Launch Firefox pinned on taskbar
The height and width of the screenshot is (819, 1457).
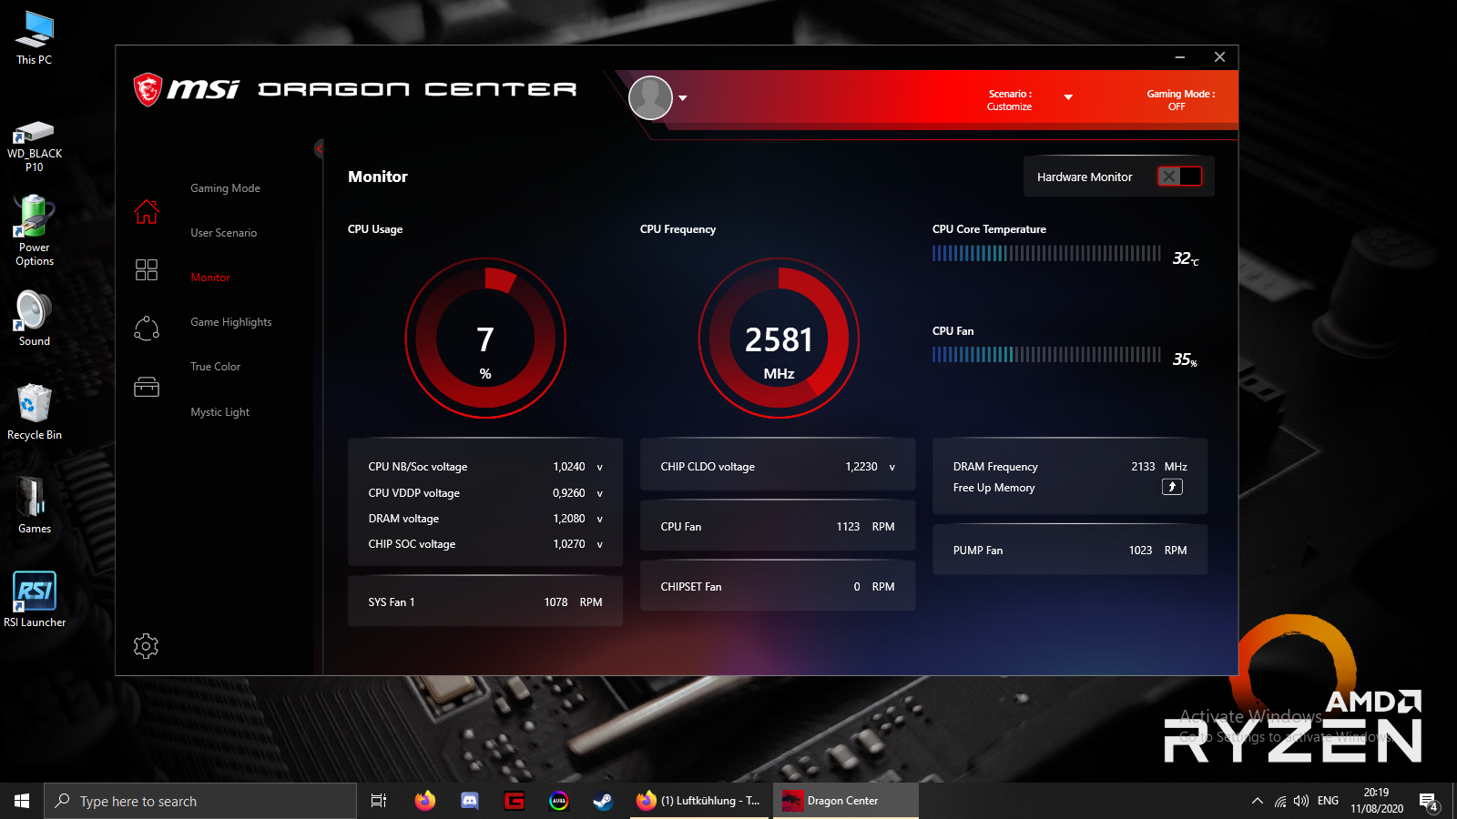(x=424, y=801)
